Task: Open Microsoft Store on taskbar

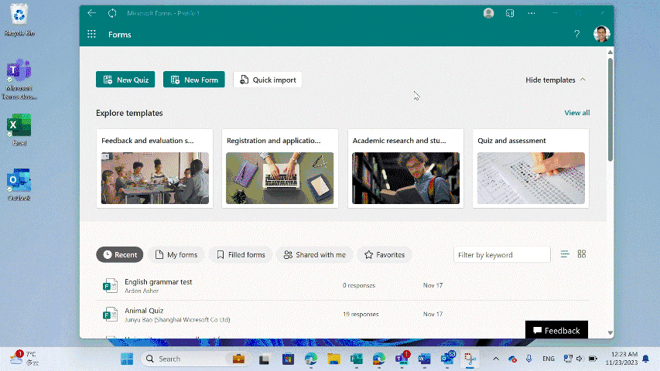Action: pos(288,359)
